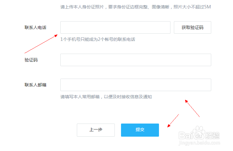Click the 请上传本人身份证照片 instruction text
Image resolution: width=233 pixels, height=151 pixels.
(x=82, y=7)
